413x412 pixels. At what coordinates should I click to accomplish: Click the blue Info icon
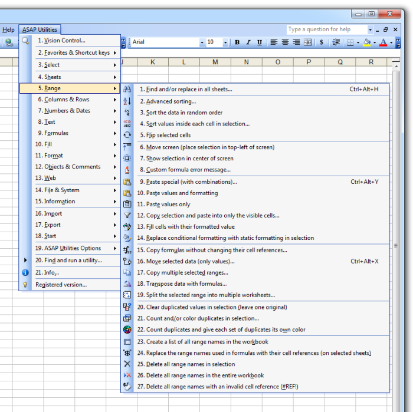click(25, 273)
